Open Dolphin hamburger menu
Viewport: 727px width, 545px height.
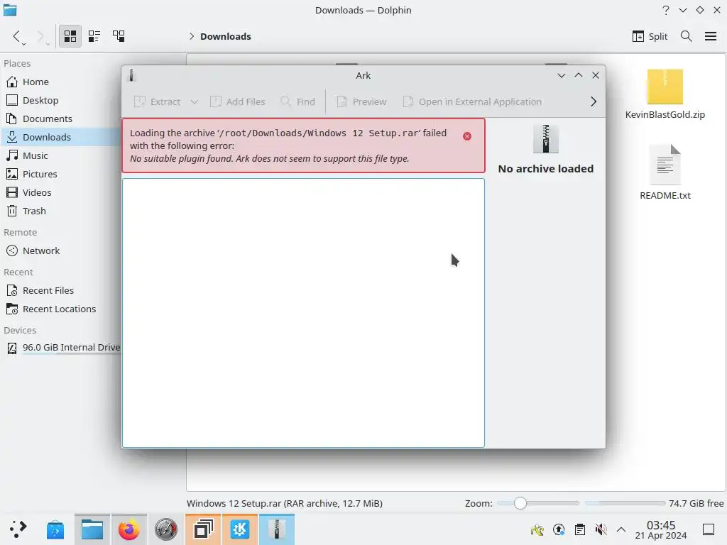point(711,36)
